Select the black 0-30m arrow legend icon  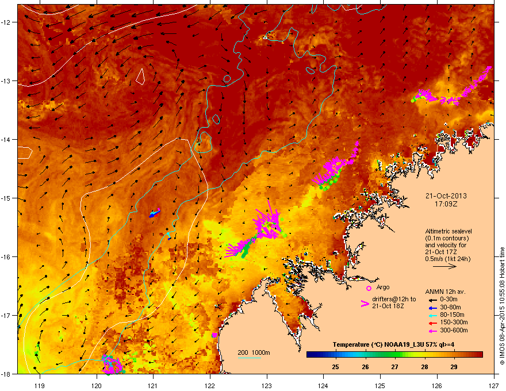tap(432, 300)
